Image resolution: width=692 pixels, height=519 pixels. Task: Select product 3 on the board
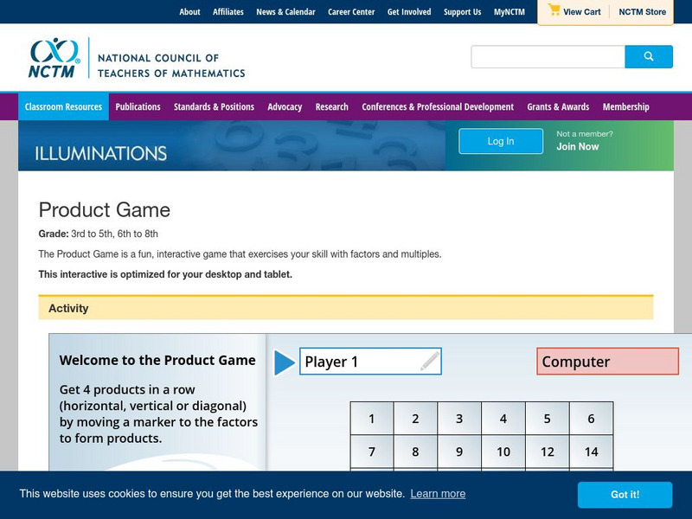(459, 419)
